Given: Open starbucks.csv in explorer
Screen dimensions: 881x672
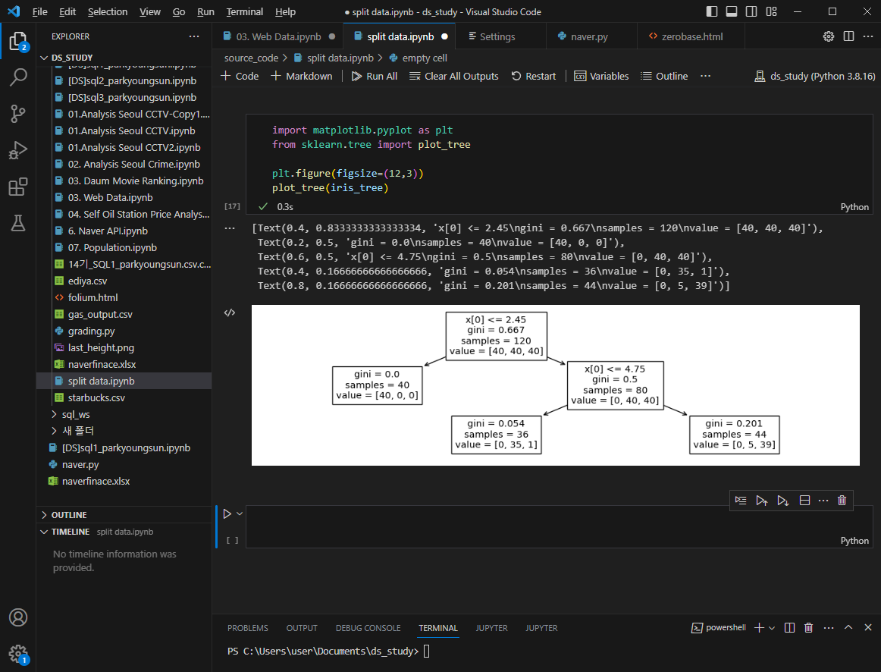Looking at the screenshot, I should [x=124, y=397].
